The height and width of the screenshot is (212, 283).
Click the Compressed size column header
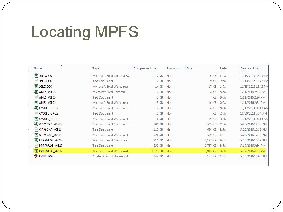pyautogui.click(x=145, y=68)
